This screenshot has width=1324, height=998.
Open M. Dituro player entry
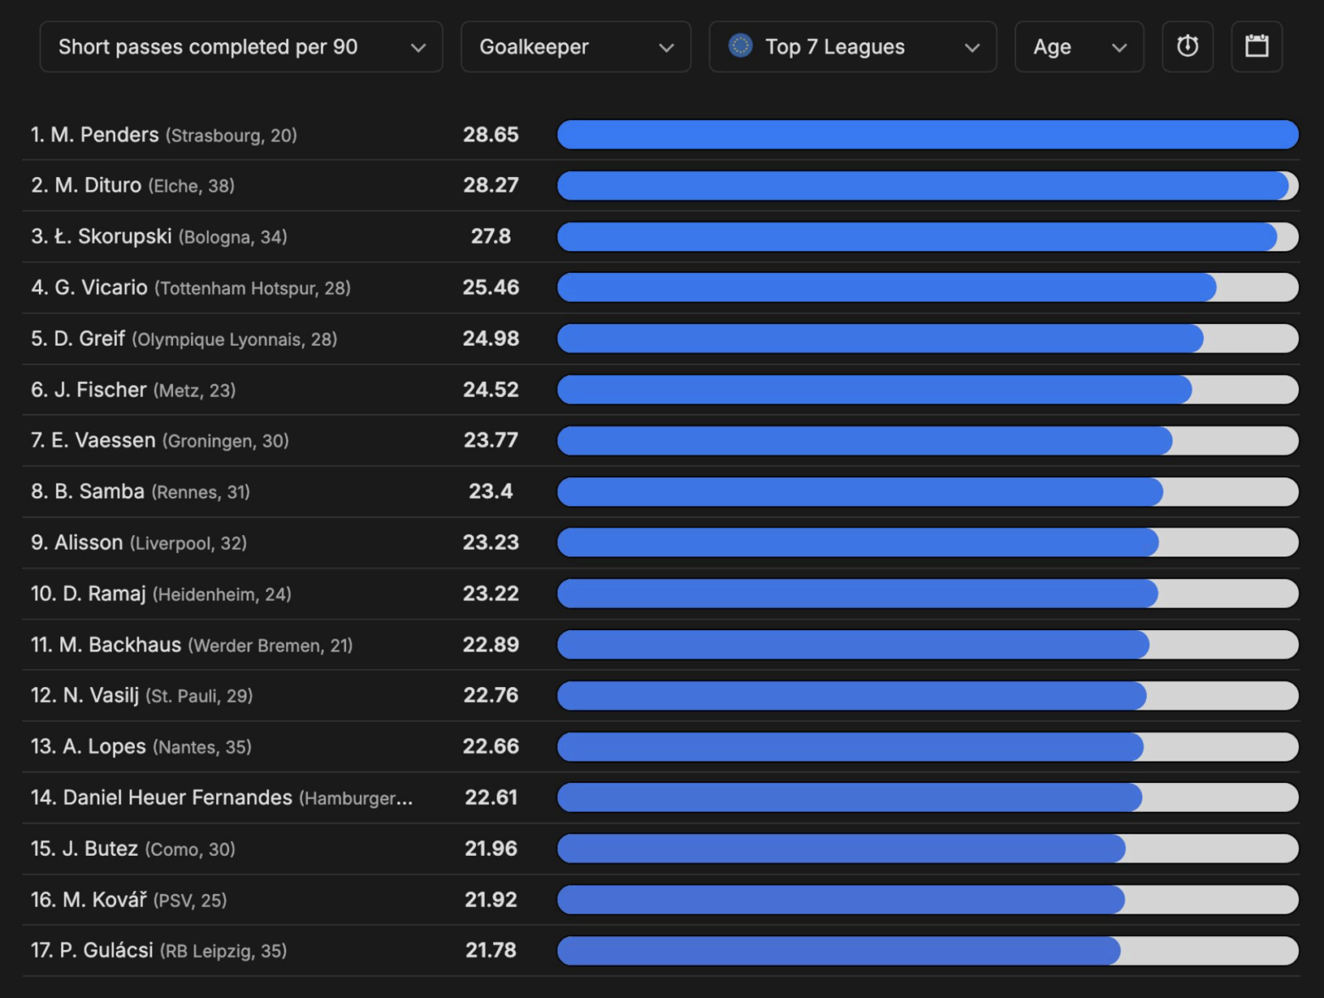click(x=98, y=185)
